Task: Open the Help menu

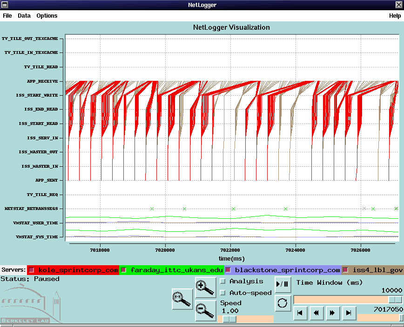Action: pos(395,16)
